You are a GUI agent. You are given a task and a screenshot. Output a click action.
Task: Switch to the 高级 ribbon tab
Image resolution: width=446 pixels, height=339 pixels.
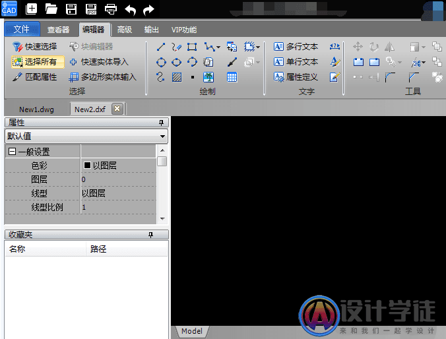coord(125,30)
